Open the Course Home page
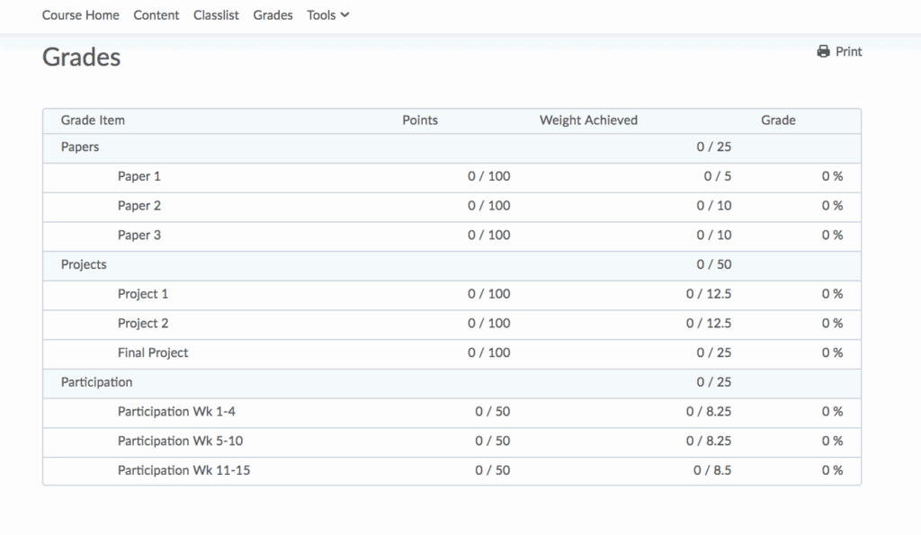921x535 pixels. (x=80, y=15)
